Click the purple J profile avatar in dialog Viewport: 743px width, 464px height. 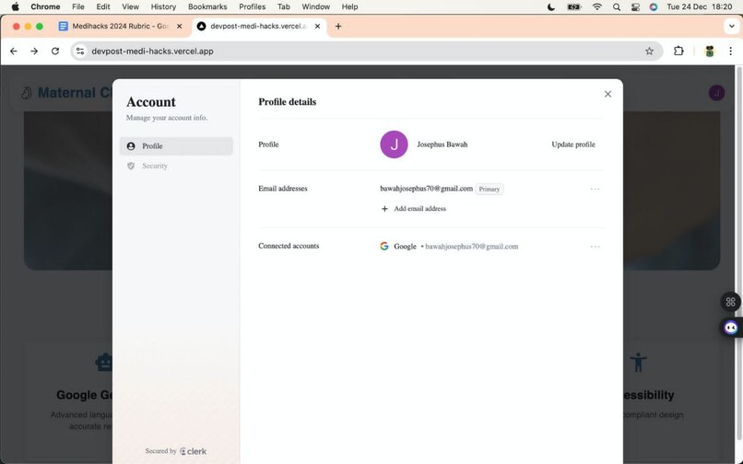point(394,145)
